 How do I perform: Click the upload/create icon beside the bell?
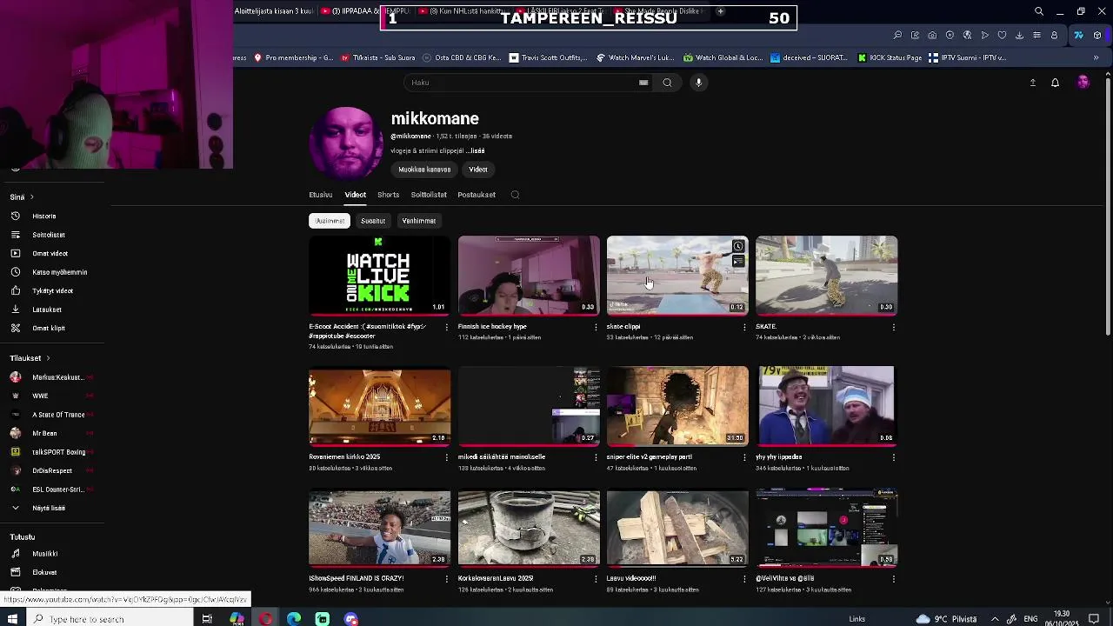[1033, 83]
